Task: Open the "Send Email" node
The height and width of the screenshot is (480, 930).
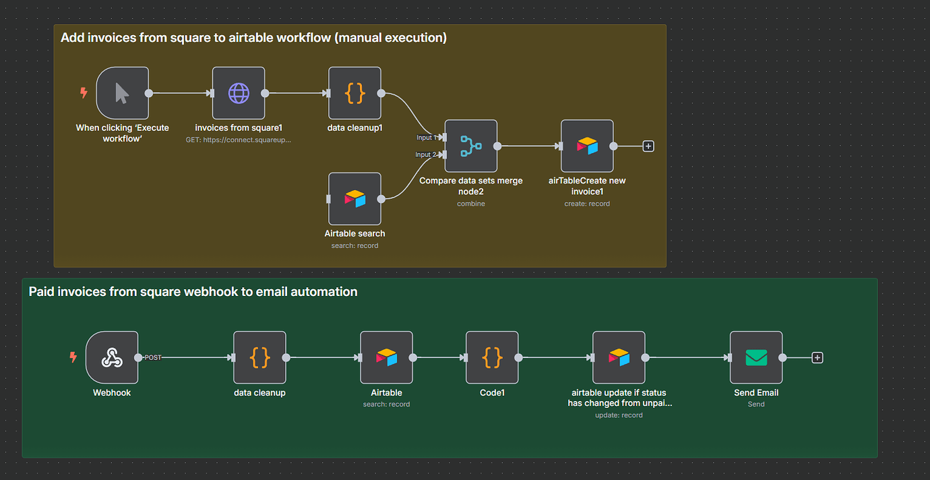Action: pyautogui.click(x=755, y=357)
